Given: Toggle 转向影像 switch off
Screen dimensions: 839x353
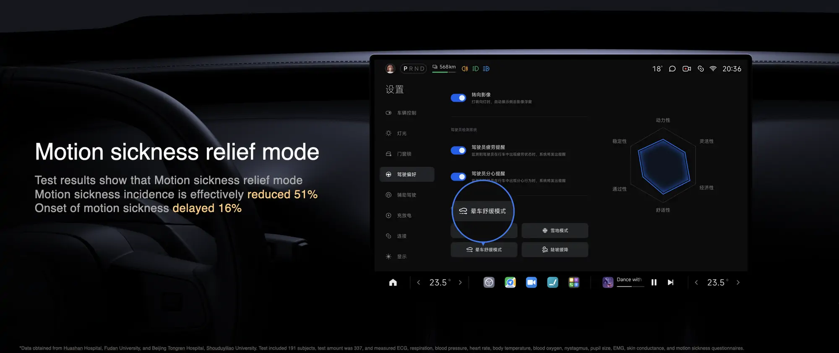Looking at the screenshot, I should click(458, 98).
